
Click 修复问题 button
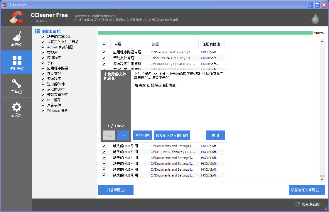[x=143, y=135]
